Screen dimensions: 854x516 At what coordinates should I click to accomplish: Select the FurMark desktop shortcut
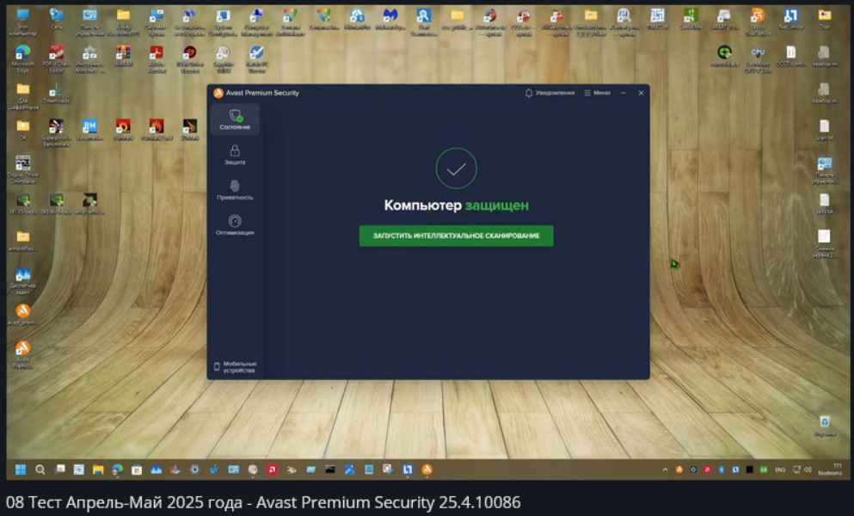click(x=123, y=130)
